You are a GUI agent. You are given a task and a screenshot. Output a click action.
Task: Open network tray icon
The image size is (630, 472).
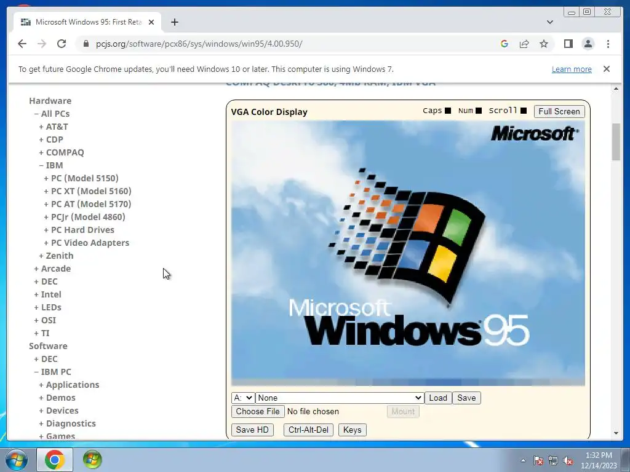(553, 461)
